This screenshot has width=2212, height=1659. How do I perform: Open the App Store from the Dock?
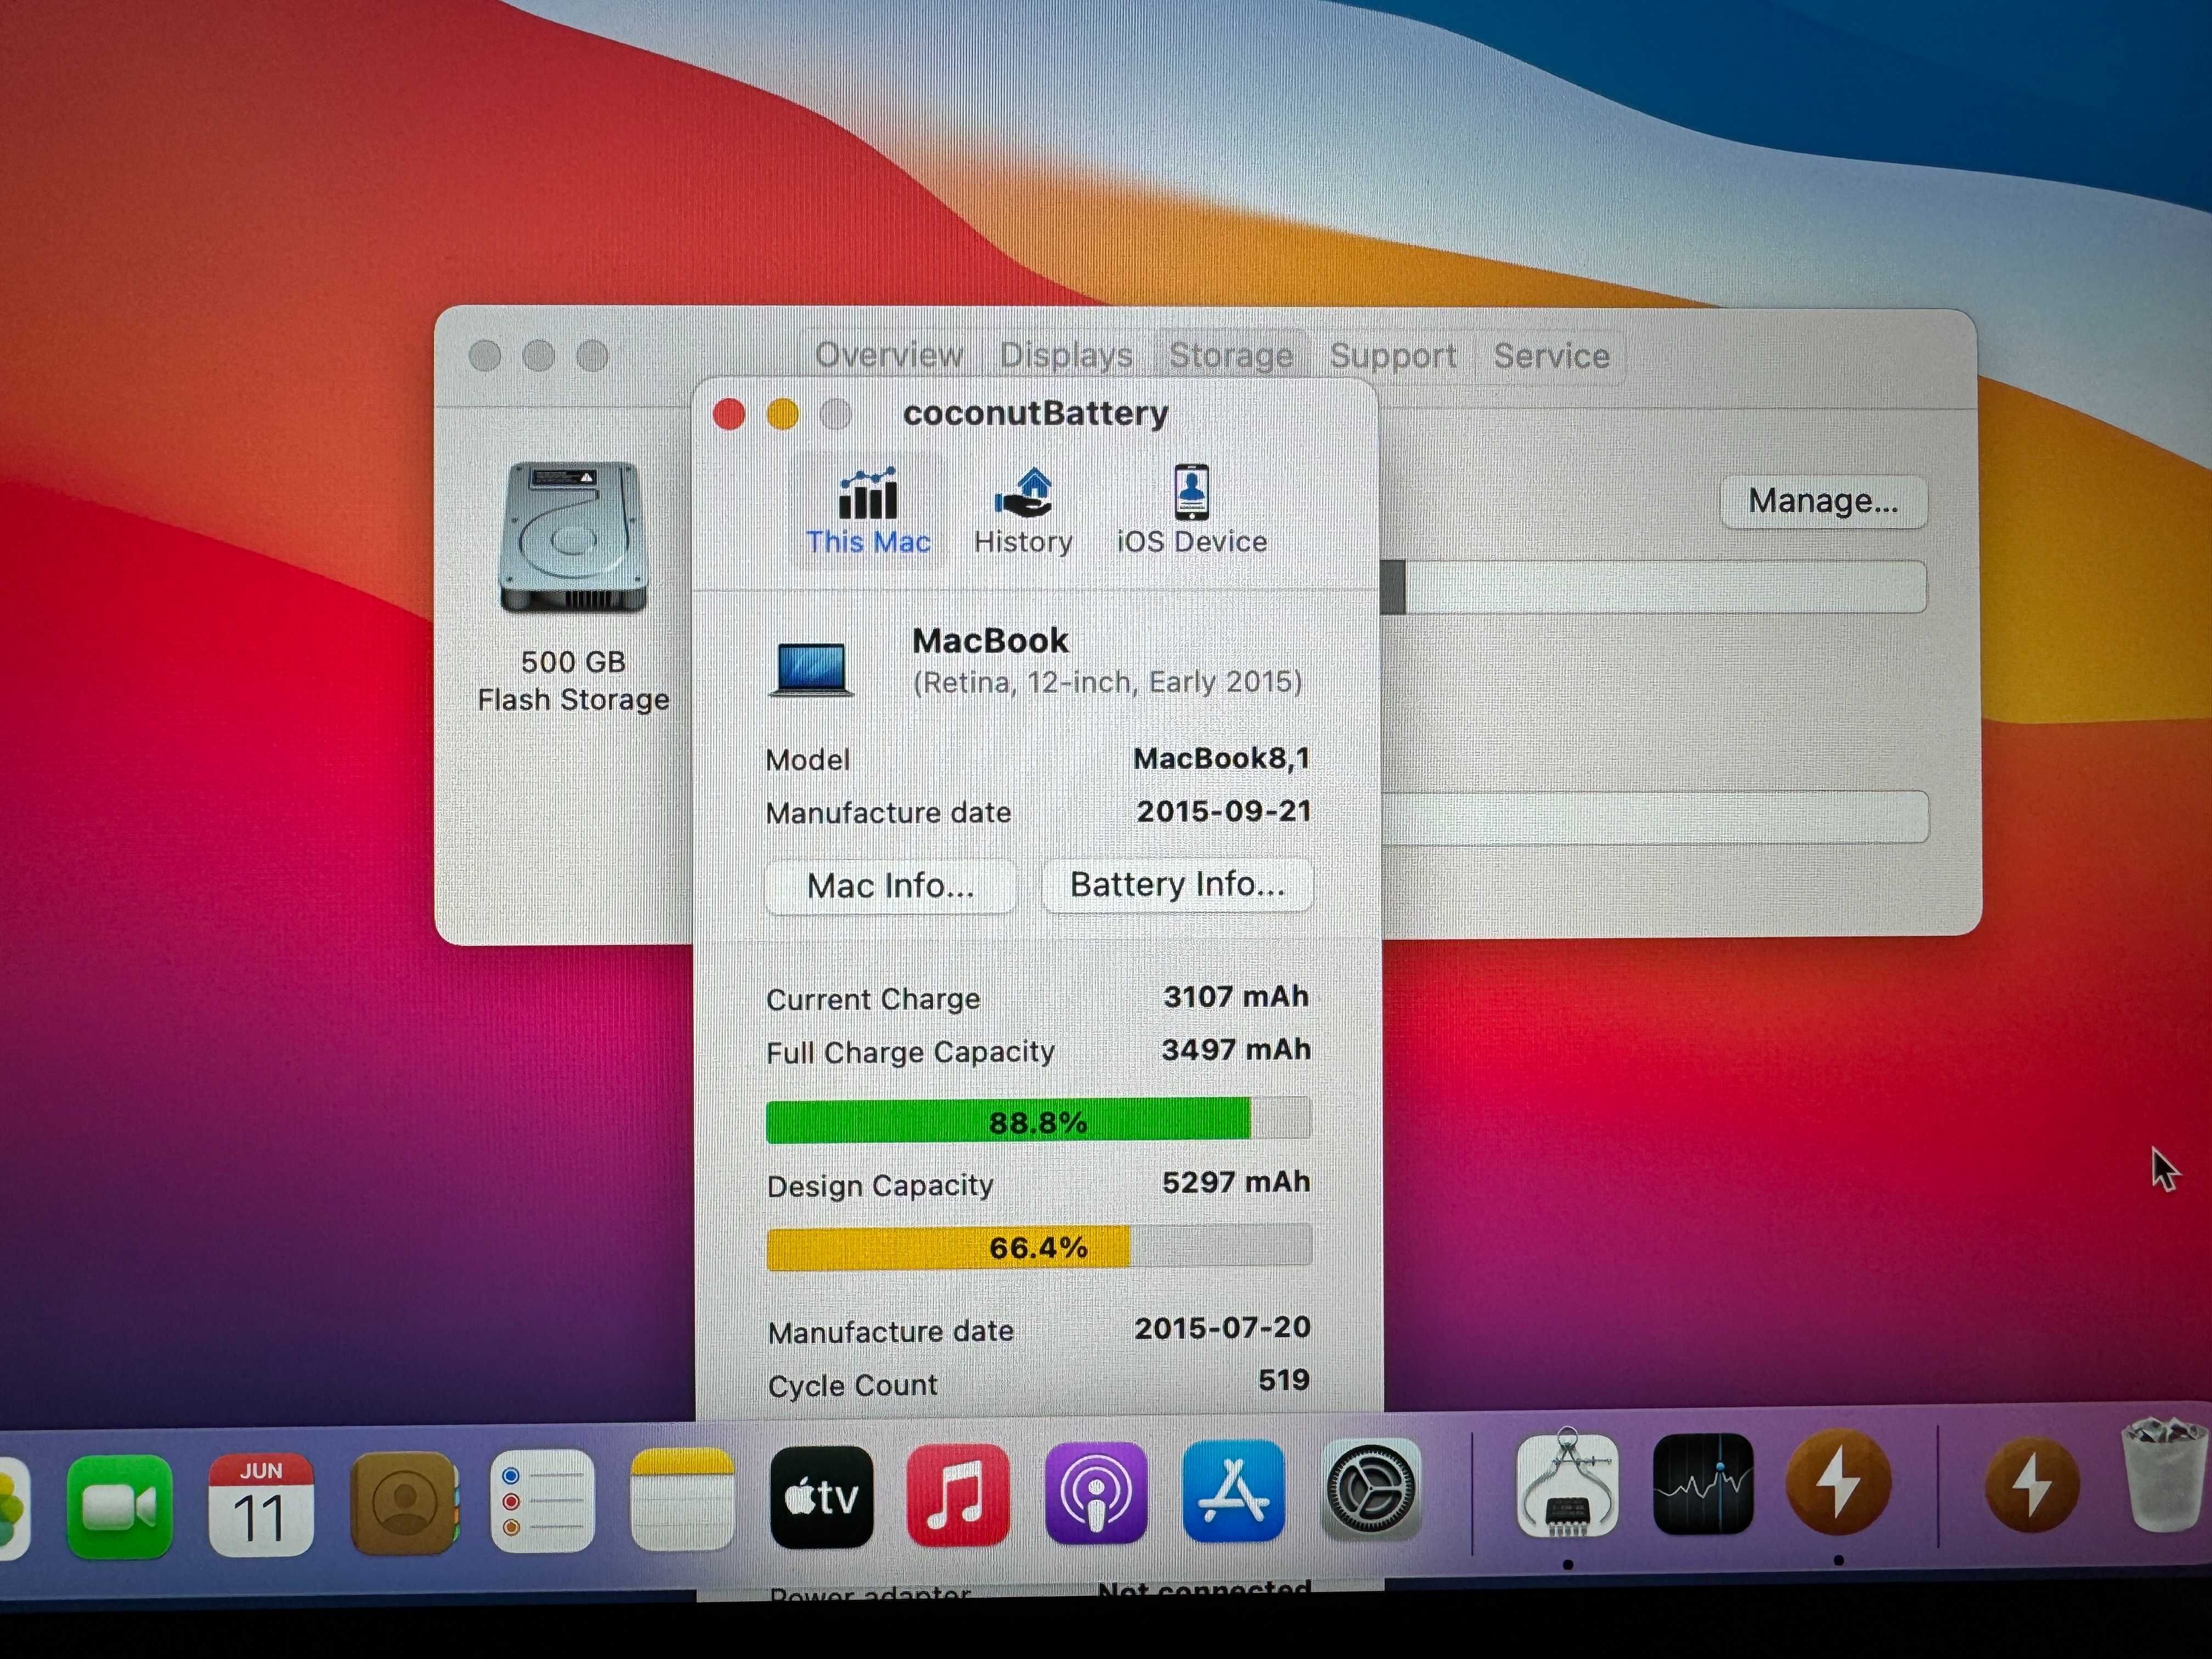tap(1233, 1490)
